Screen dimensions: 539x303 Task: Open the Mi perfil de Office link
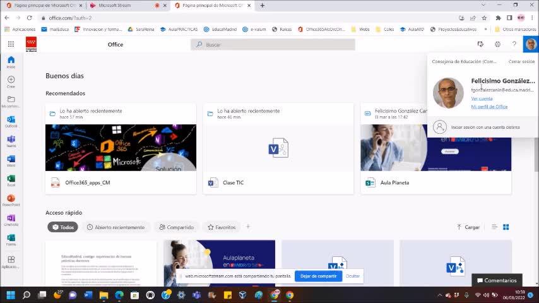click(489, 107)
